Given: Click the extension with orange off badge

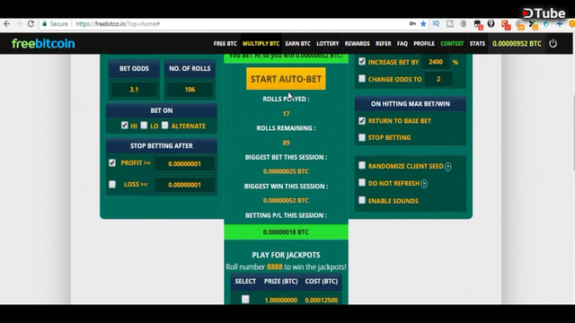Looking at the screenshot, I should (520, 25).
